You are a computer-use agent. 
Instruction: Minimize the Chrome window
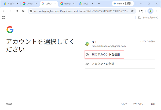point(141,3)
